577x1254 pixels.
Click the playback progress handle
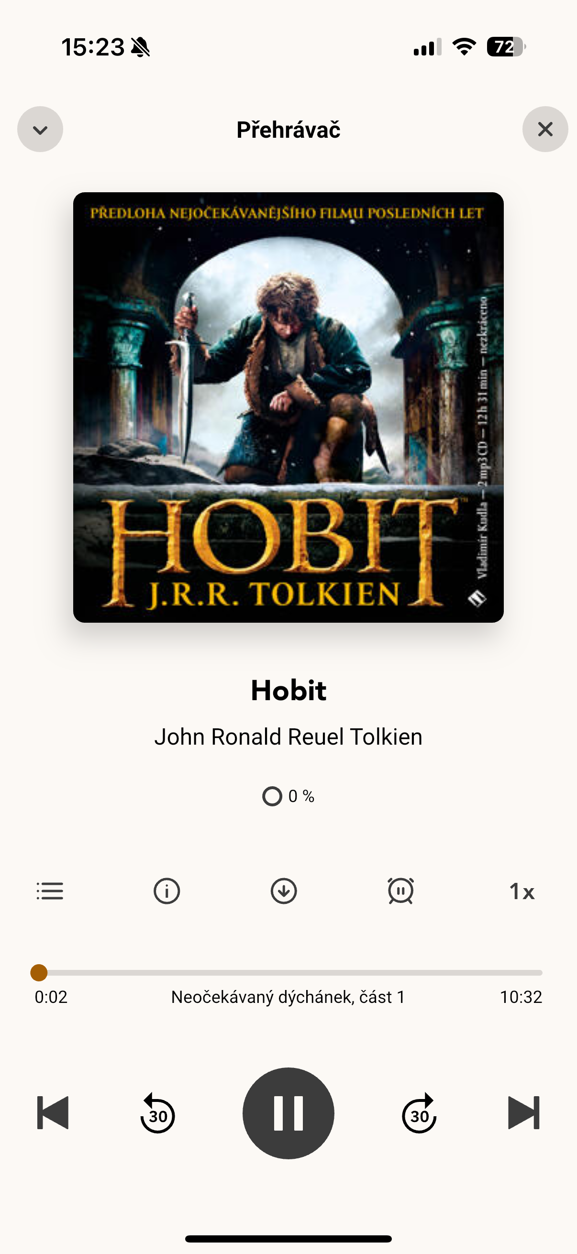coord(39,973)
